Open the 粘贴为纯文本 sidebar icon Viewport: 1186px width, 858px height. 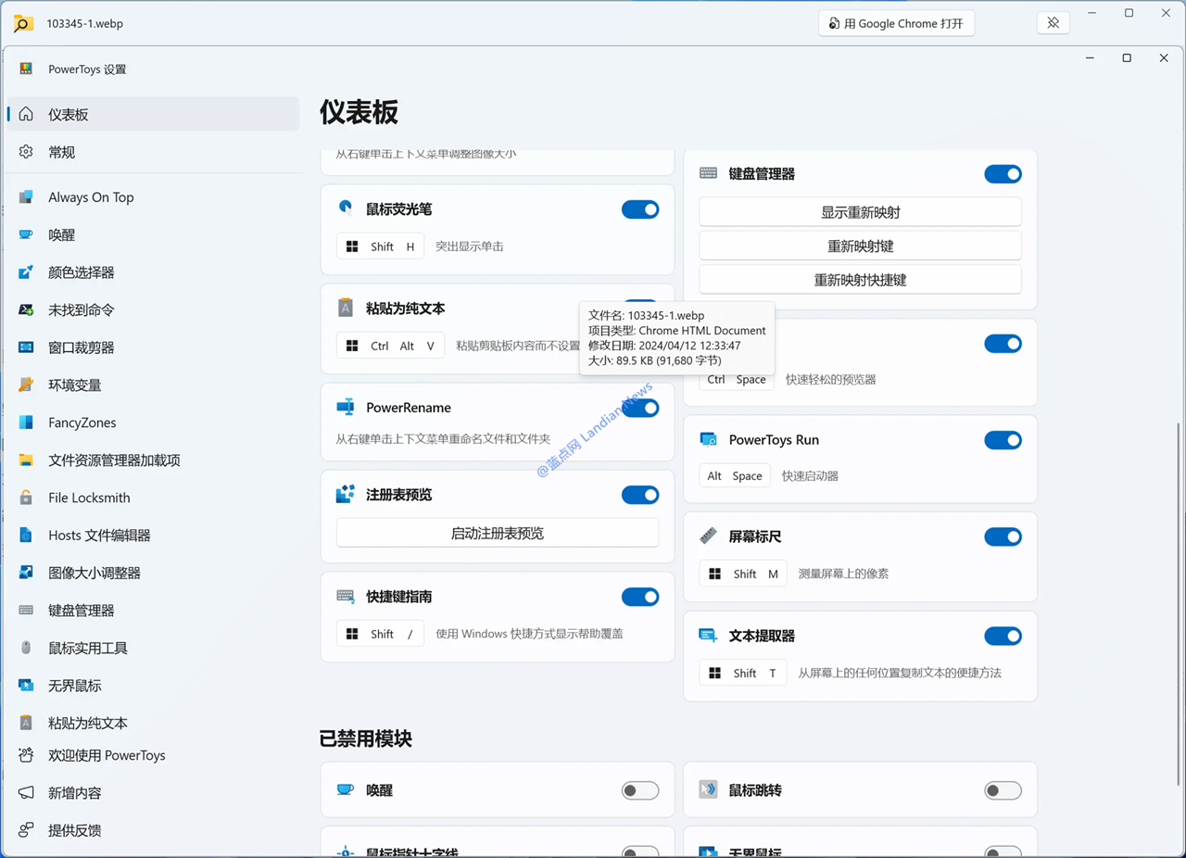tap(26, 723)
